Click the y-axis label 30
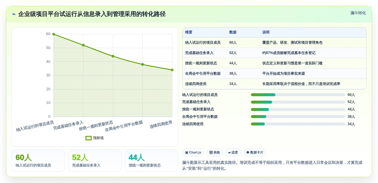This screenshot has width=378, height=183. point(48,75)
